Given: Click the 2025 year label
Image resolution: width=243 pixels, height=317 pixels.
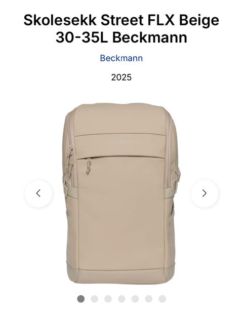Looking at the screenshot, I should point(121,77).
